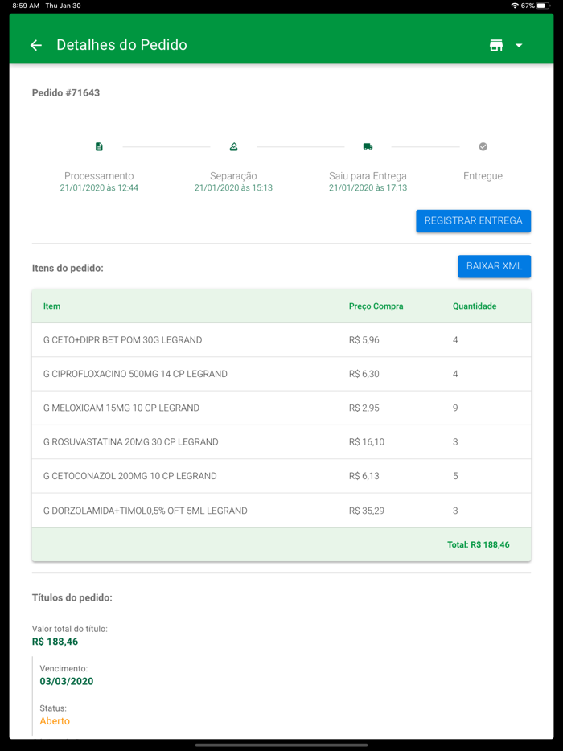
Task: Toggle the Separação stage indicator
Action: [x=233, y=146]
